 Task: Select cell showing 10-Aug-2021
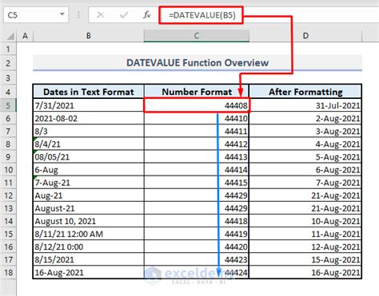coord(305,221)
